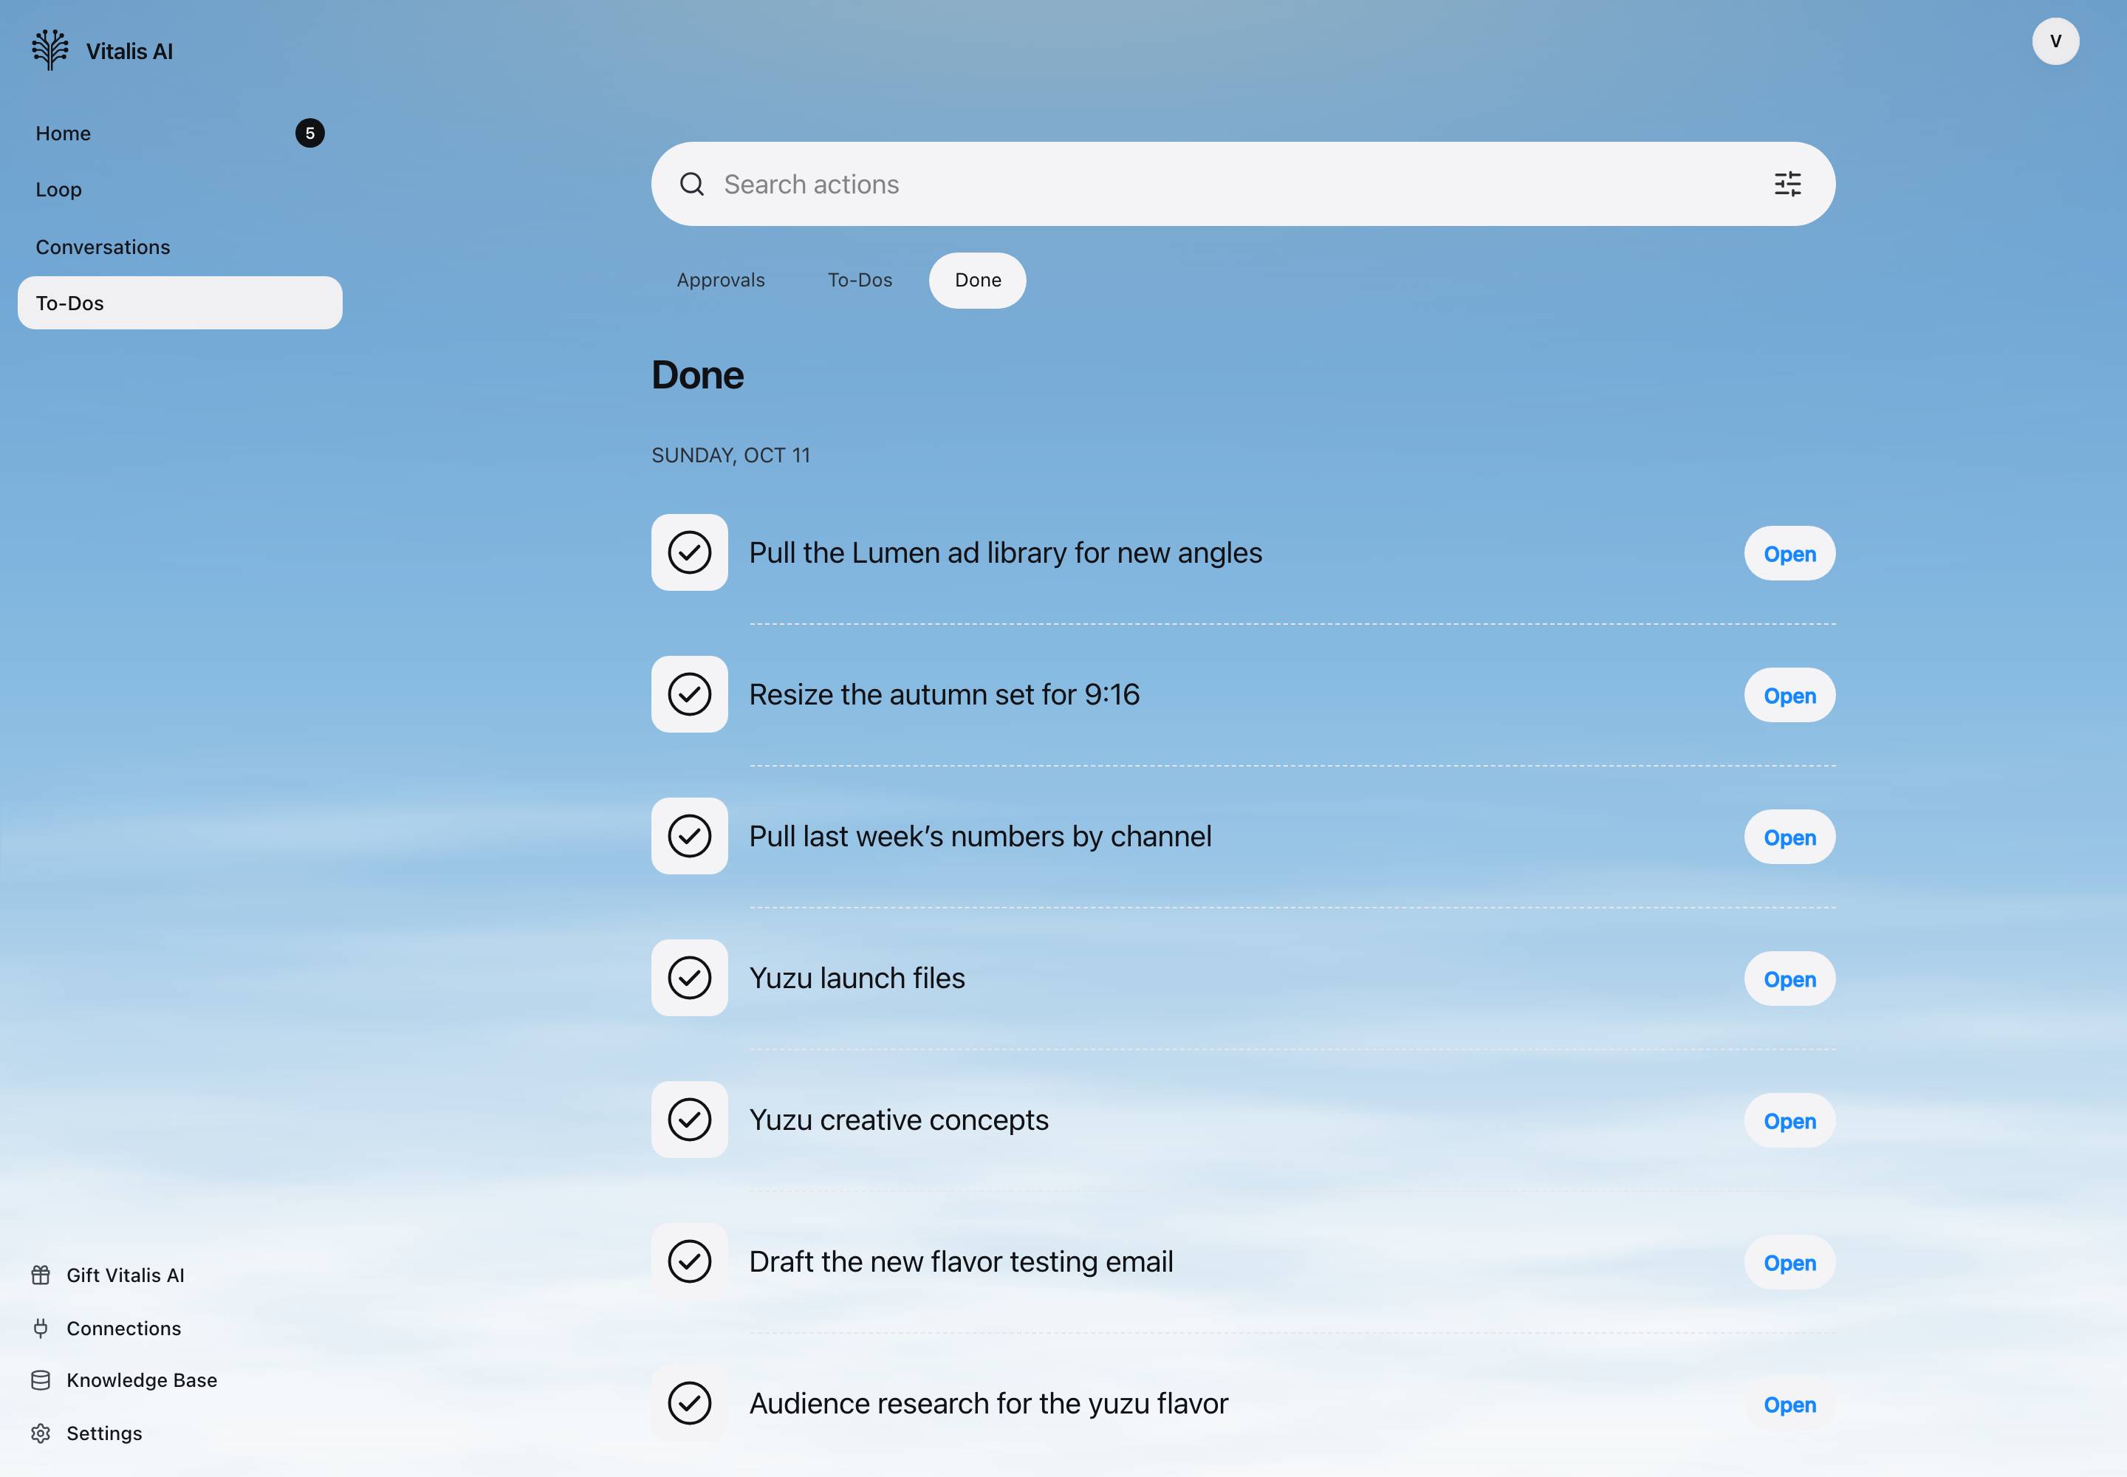Open the search filter sliders icon
Viewport: 2127px width, 1477px height.
(x=1787, y=184)
